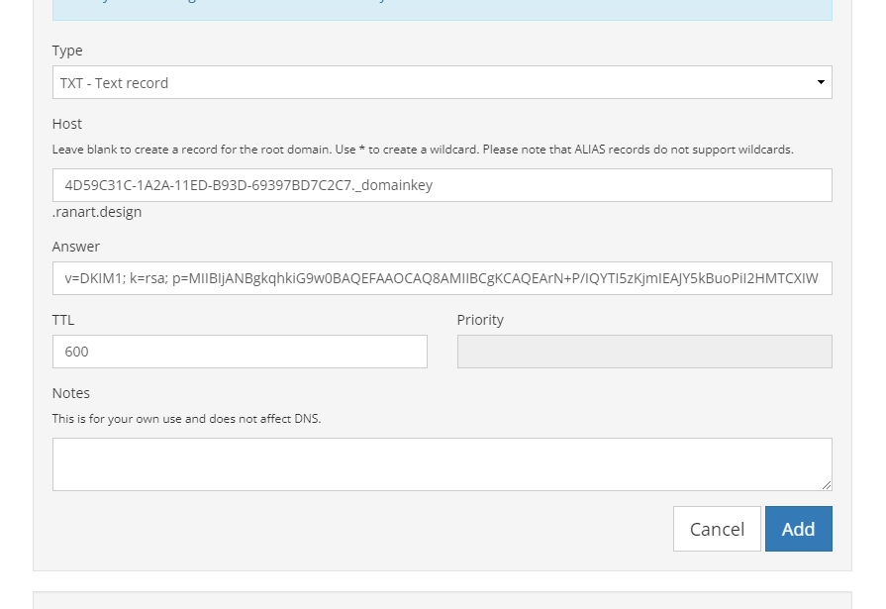886x609 pixels.
Task: Click the 'Type' field label
Action: (x=67, y=51)
